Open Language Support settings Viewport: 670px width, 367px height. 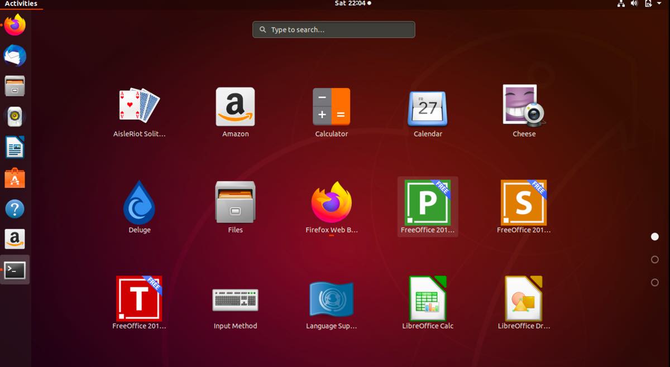point(331,298)
